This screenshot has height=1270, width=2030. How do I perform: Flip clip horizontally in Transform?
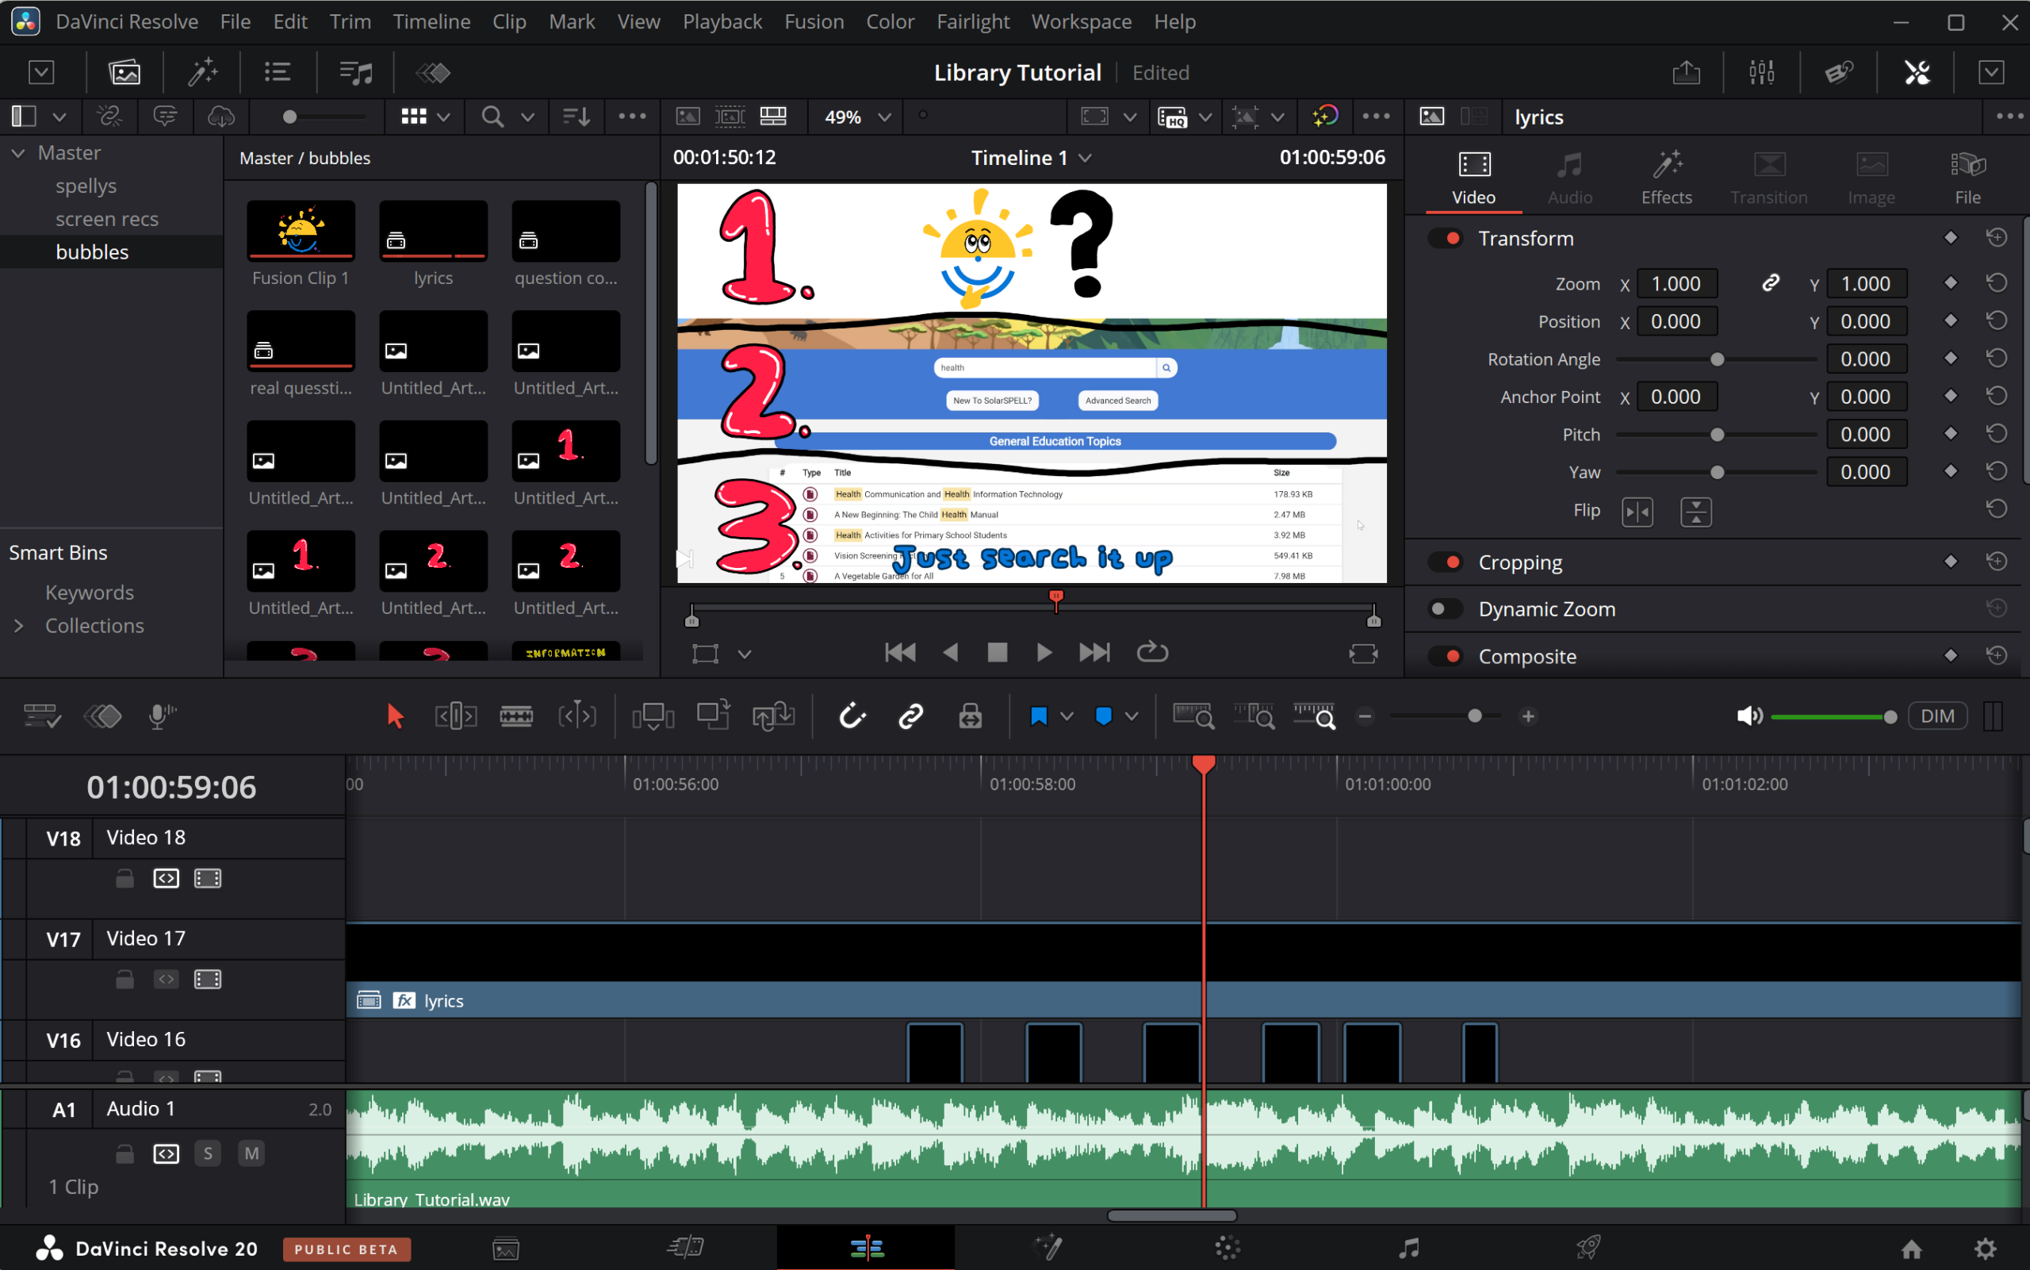(1637, 512)
